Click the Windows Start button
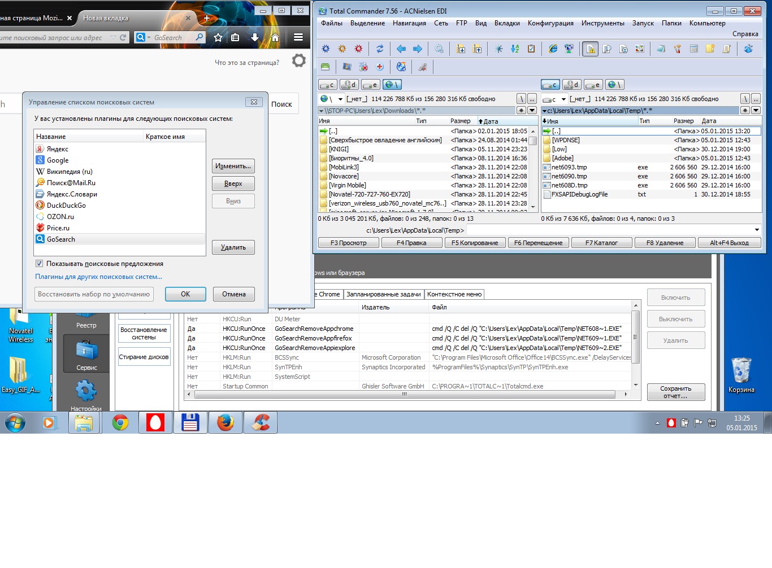Viewport: 772px width, 568px height. tap(15, 422)
